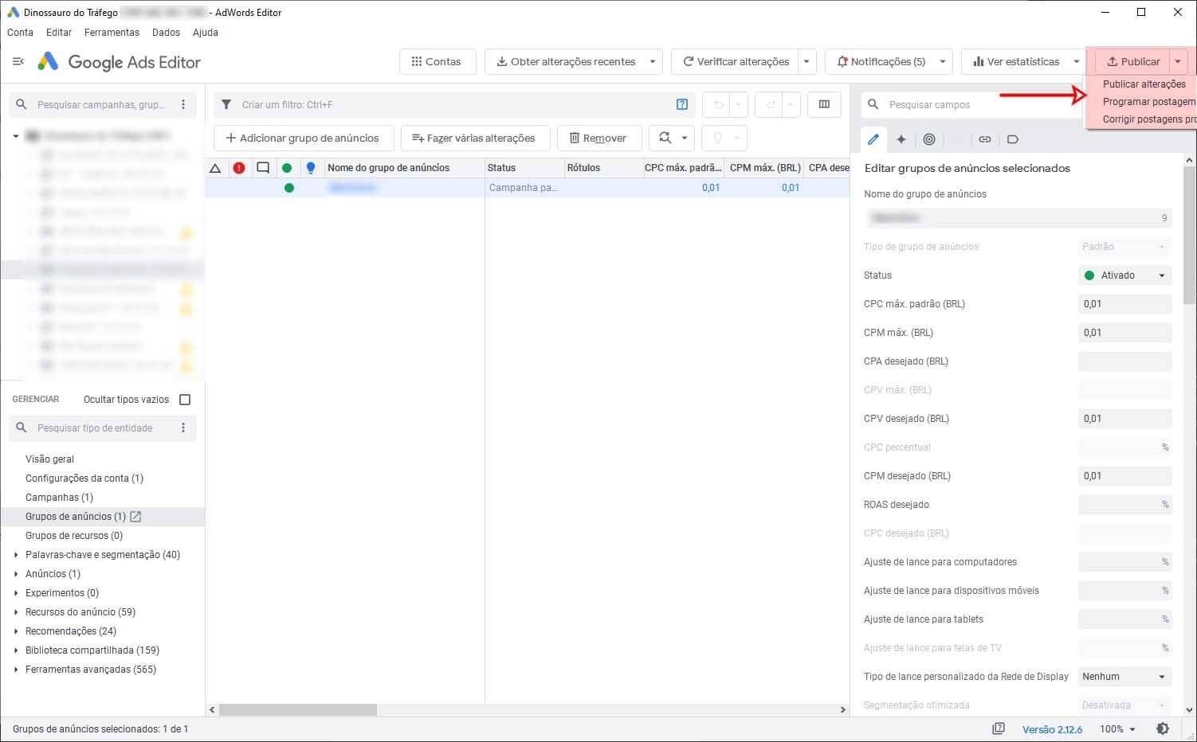
Task: Click the Google Ads Editor logo
Action: (x=119, y=61)
